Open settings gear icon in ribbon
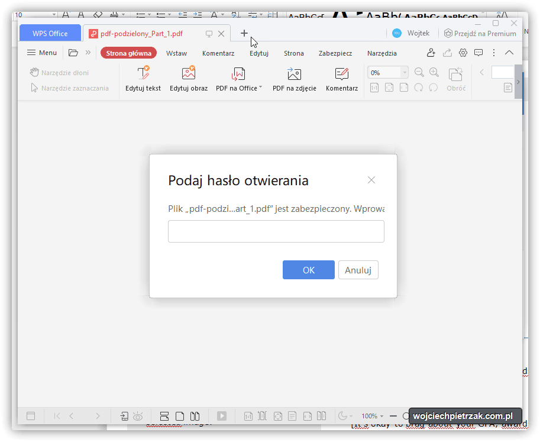The height and width of the screenshot is (442, 540). (x=463, y=53)
